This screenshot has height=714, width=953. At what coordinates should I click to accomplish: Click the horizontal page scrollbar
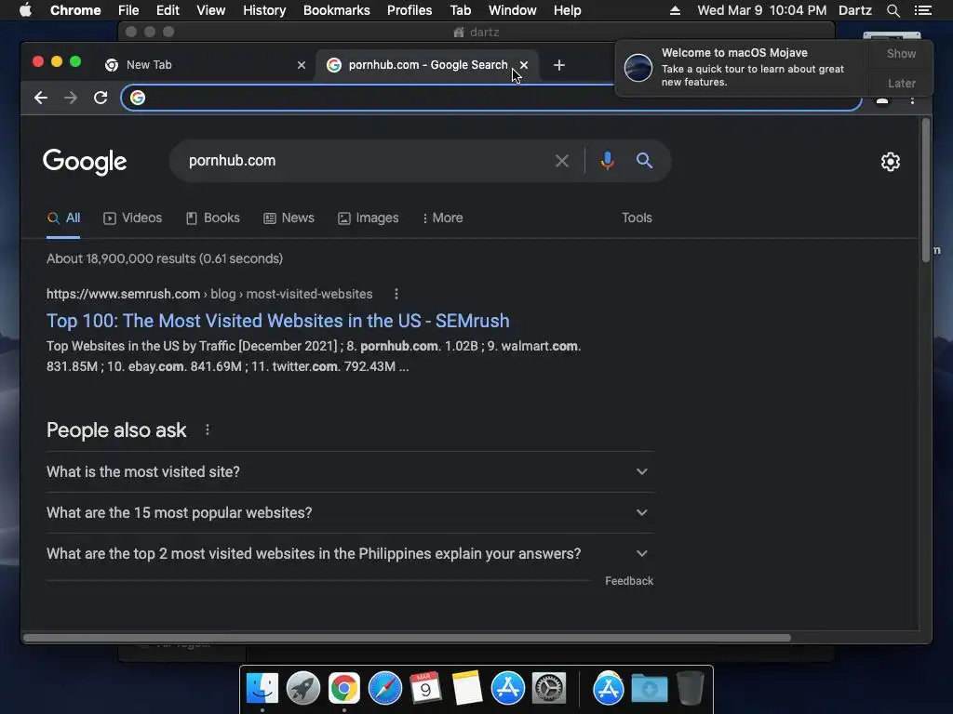tap(407, 638)
